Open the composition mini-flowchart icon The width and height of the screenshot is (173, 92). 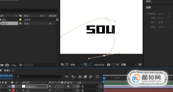point(66,77)
